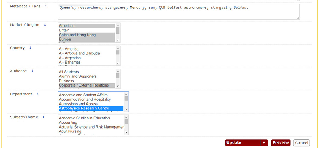319x148 pixels.
Task: Click Department list scrollbar thumb
Action: tap(126, 99)
